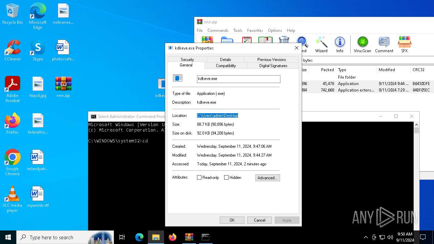Open the notification center icon
Image resolution: width=434 pixels, height=244 pixels.
pyautogui.click(x=423, y=237)
